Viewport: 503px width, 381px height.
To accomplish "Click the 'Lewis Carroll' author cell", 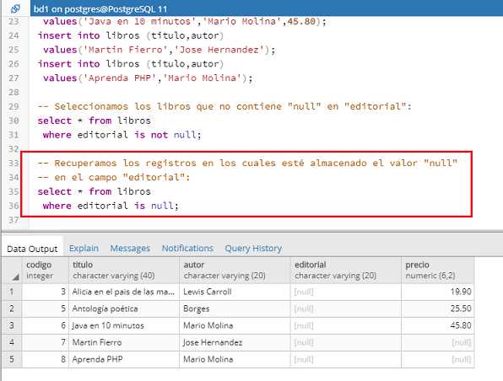I will coord(235,292).
